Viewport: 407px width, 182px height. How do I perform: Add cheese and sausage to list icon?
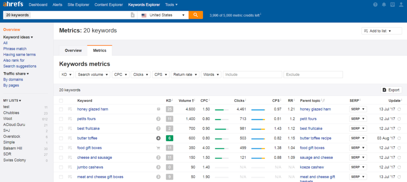click(x=70, y=157)
